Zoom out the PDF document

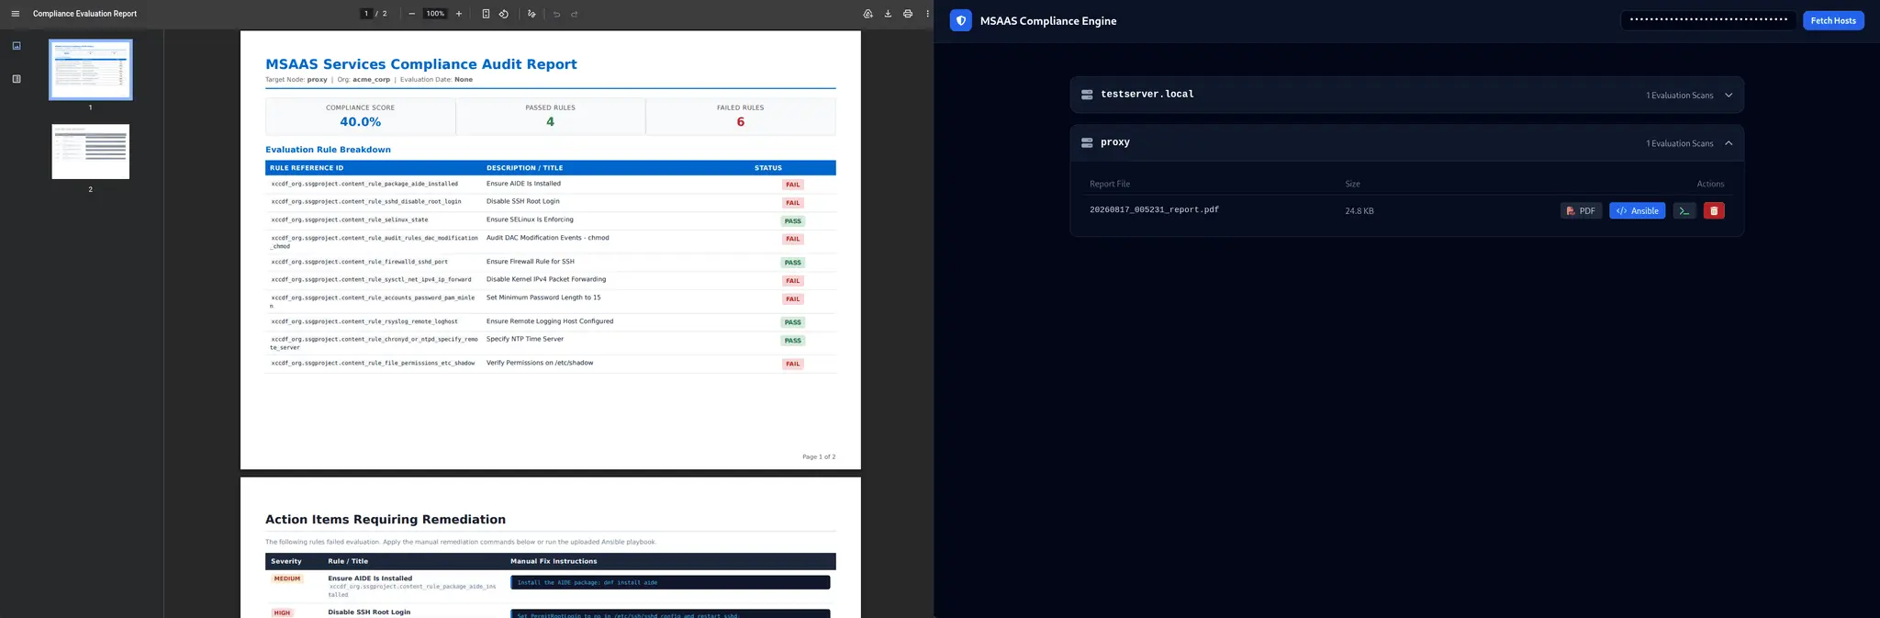tap(411, 14)
